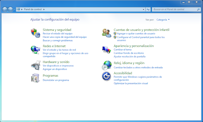Open the Hardware y sonido category heading
Image resolution: width=203 pixels, height=122 pixels.
pos(56,62)
